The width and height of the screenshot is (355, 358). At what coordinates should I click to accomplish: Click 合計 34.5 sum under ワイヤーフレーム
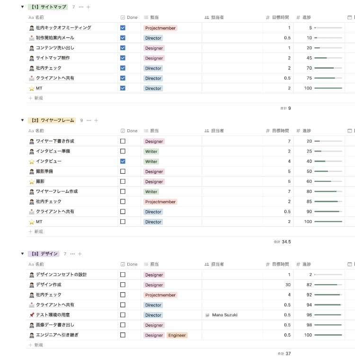point(283,242)
